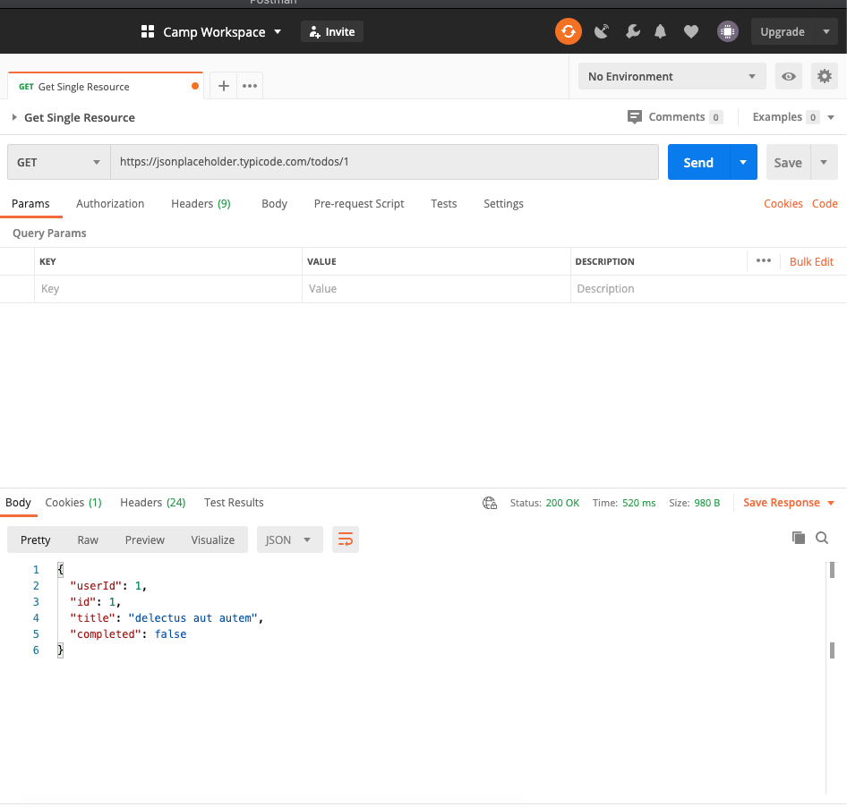Click the Description input cell
847x807 pixels.
pos(708,289)
